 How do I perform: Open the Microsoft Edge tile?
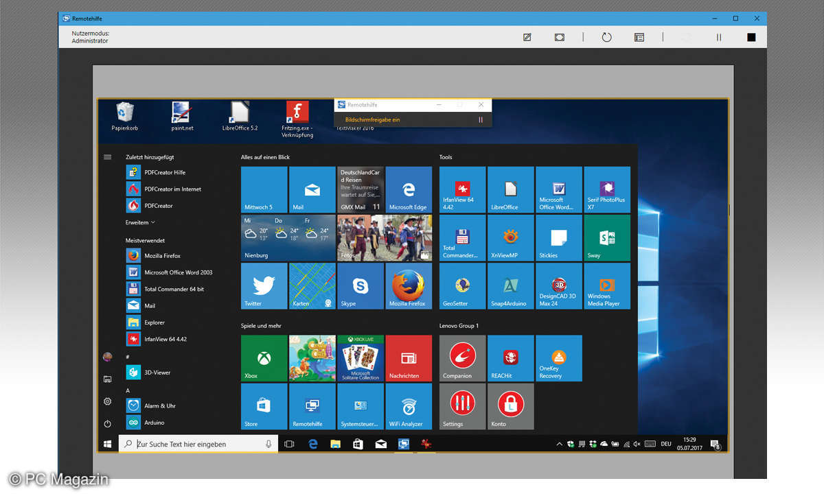click(x=409, y=189)
